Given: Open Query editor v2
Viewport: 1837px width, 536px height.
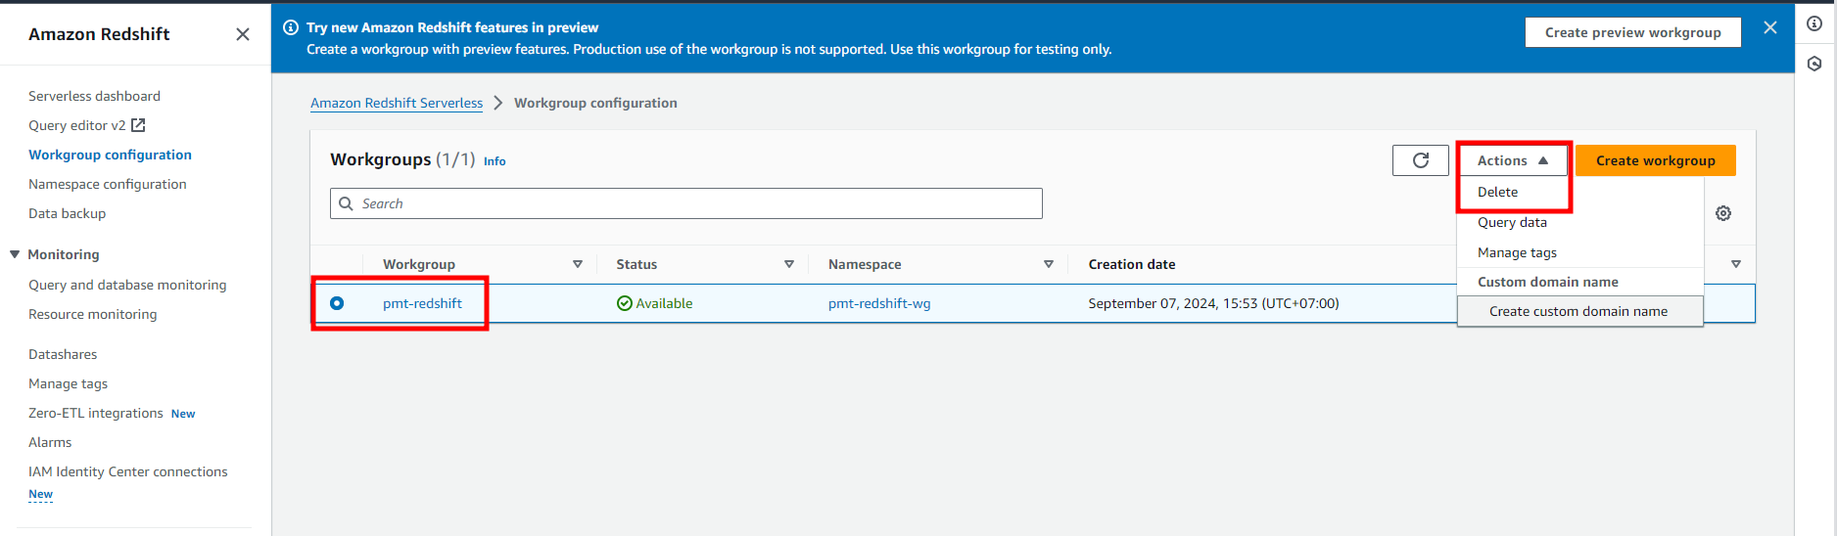Looking at the screenshot, I should tap(76, 125).
